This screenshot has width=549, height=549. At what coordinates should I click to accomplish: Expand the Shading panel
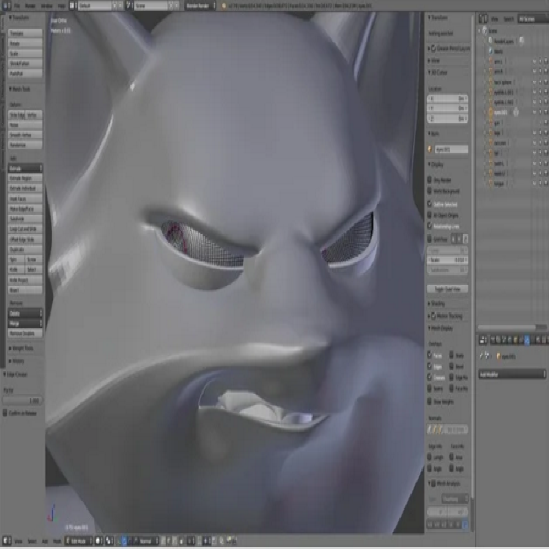click(x=437, y=303)
